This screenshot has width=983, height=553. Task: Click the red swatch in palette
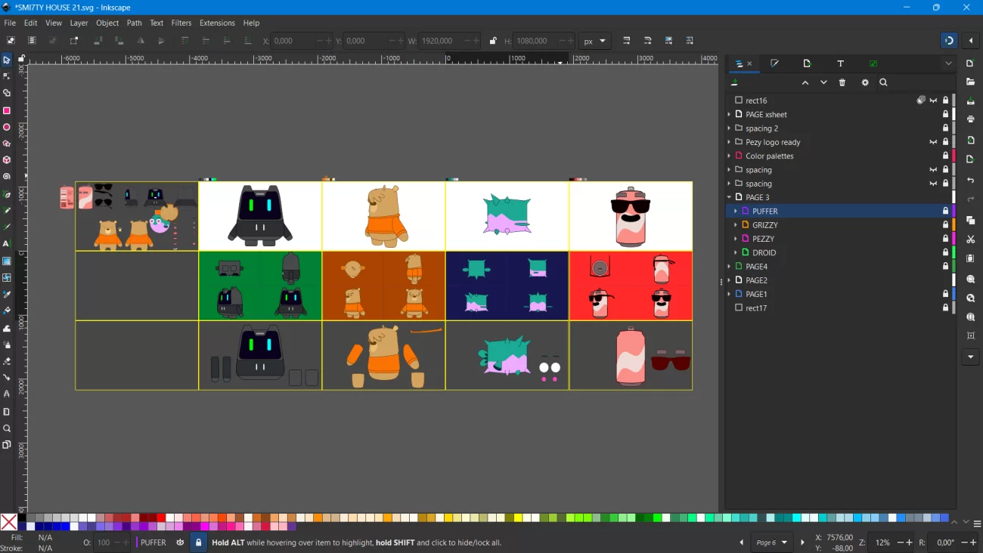[161, 517]
